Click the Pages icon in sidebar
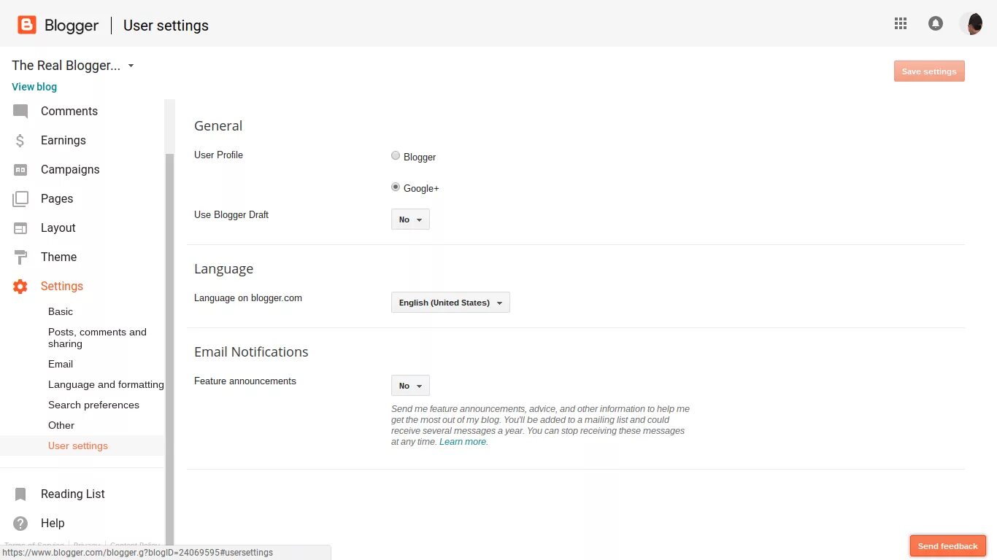997x560 pixels. click(20, 199)
